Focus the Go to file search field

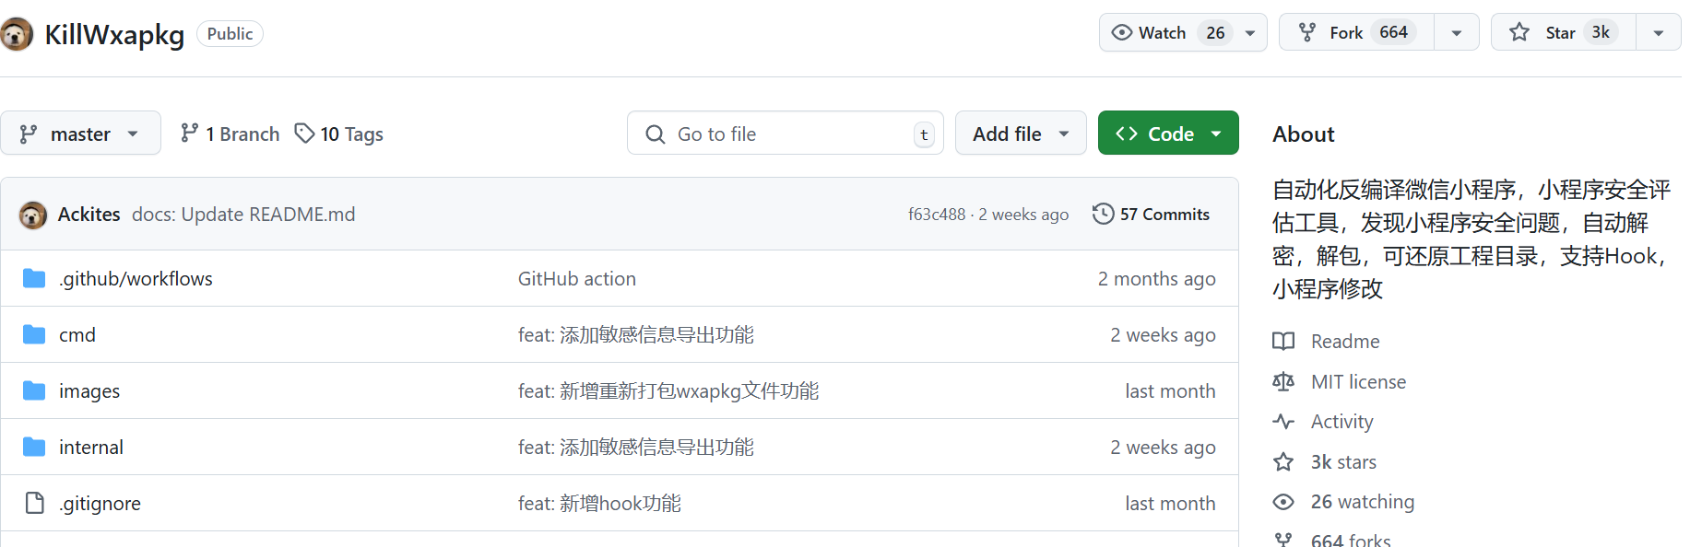point(784,134)
